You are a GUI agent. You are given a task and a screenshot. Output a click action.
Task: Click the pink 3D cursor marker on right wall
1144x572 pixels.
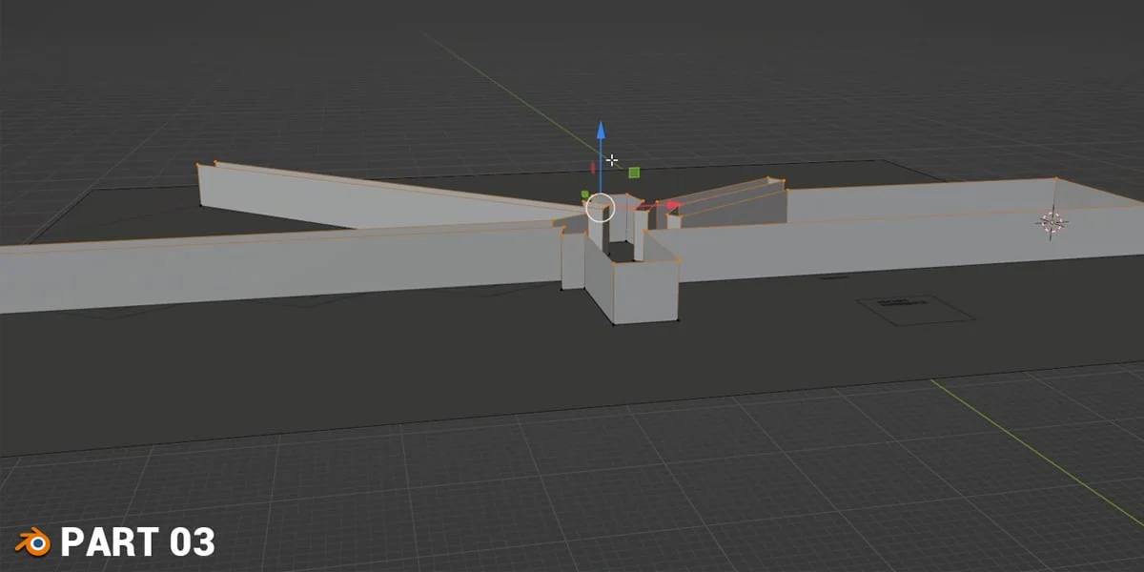click(1053, 220)
